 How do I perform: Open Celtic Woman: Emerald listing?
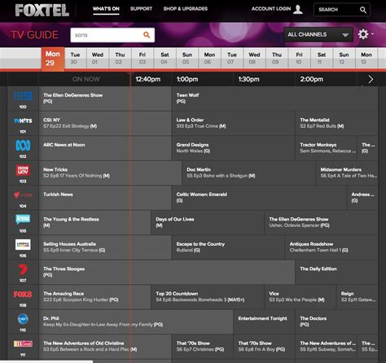pyautogui.click(x=259, y=198)
